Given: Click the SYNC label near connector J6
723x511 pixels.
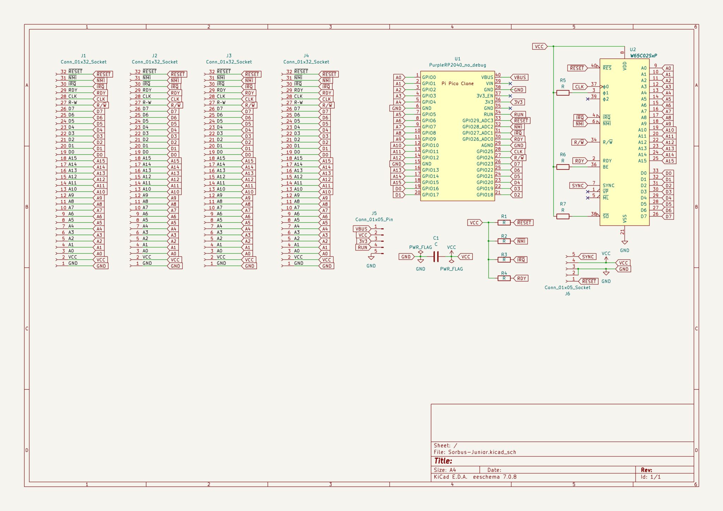Looking at the screenshot, I should 587,257.
